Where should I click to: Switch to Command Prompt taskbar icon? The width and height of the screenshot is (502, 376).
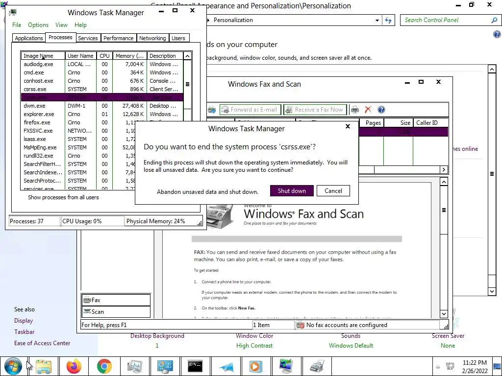click(x=195, y=366)
